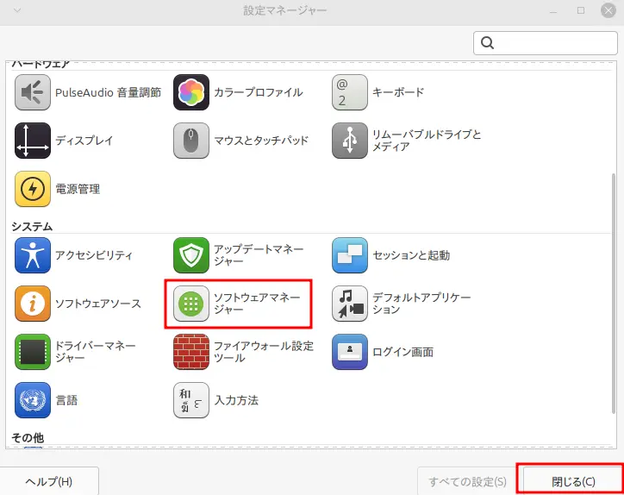Click the 入力方法 label
The image size is (624, 495).
[236, 400]
